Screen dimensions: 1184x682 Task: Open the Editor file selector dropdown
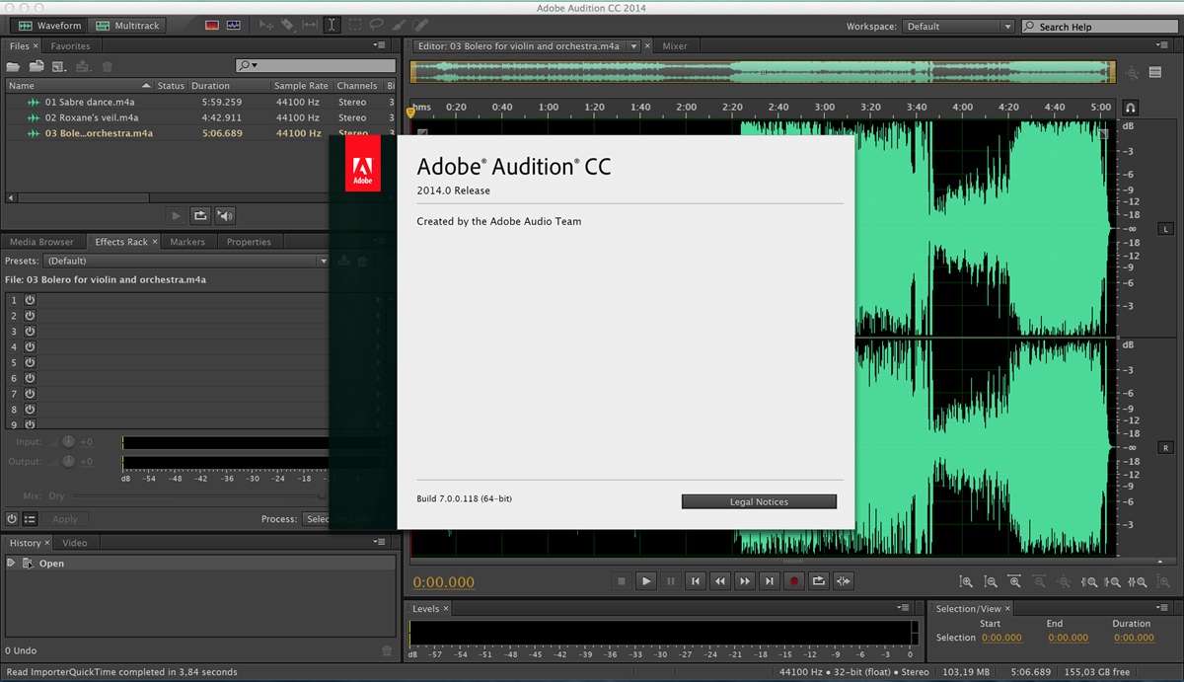point(634,45)
